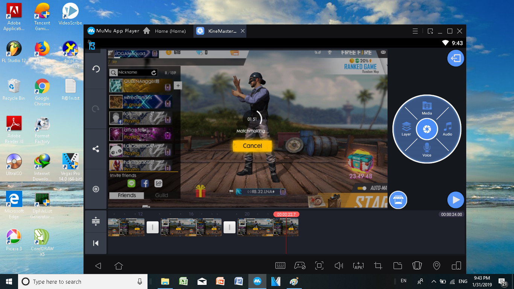This screenshot has height=289, width=514.
Task: Open MuMu gamepad settings icon
Action: 300,266
